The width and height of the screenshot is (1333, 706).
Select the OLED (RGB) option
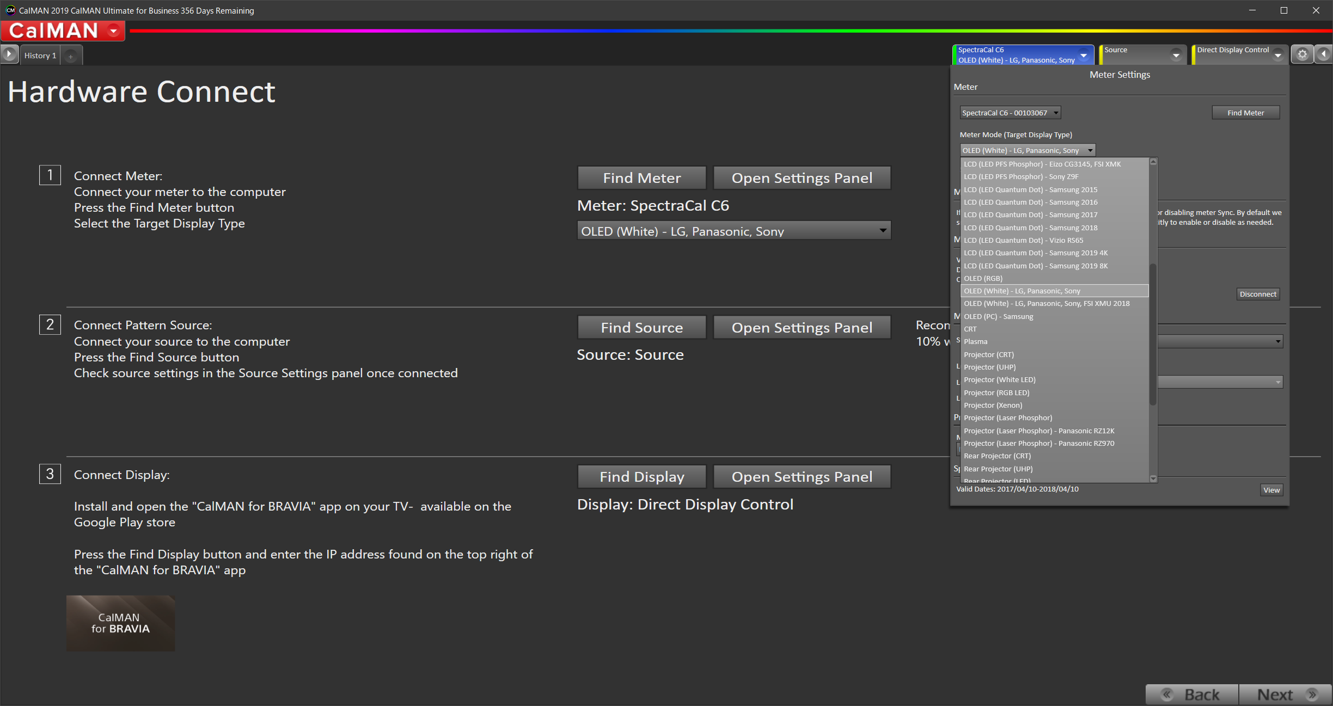[1055, 278]
